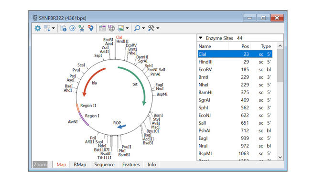Open the Info tab

point(151,164)
